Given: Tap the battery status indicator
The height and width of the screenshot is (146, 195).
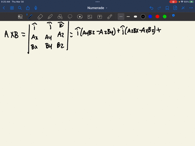Looking at the screenshot, I should click(191, 2).
